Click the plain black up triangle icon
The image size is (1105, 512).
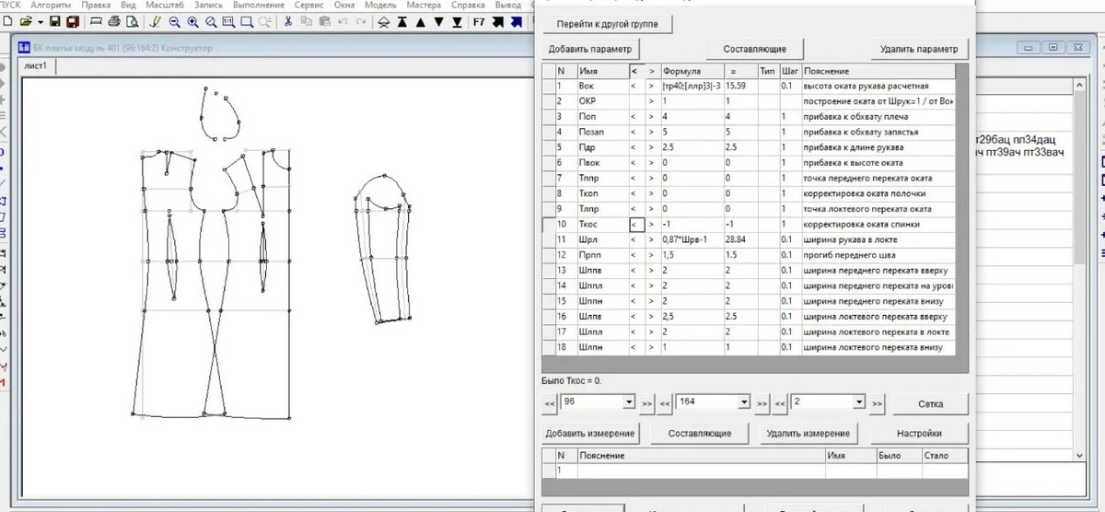(x=420, y=20)
